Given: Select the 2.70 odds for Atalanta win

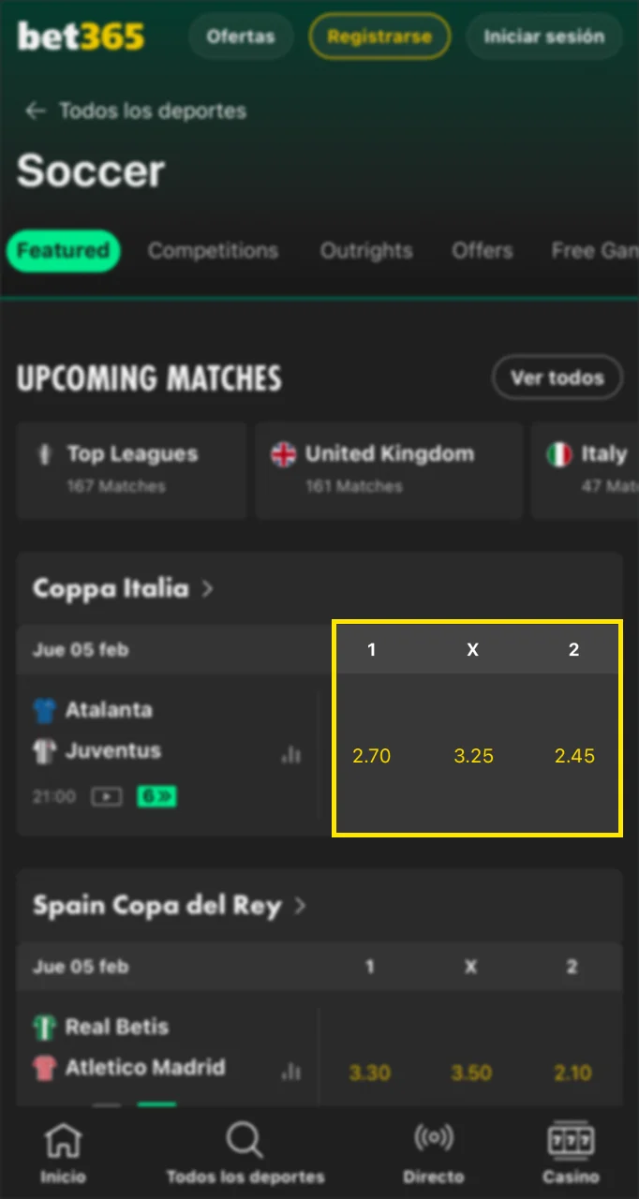Looking at the screenshot, I should pos(372,755).
